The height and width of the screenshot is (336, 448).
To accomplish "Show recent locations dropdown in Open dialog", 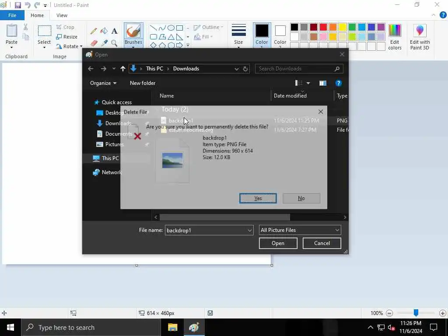I will click(x=114, y=69).
